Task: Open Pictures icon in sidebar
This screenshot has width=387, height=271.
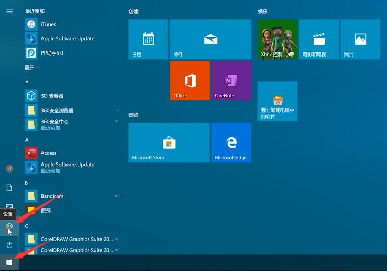Action: 9,206
